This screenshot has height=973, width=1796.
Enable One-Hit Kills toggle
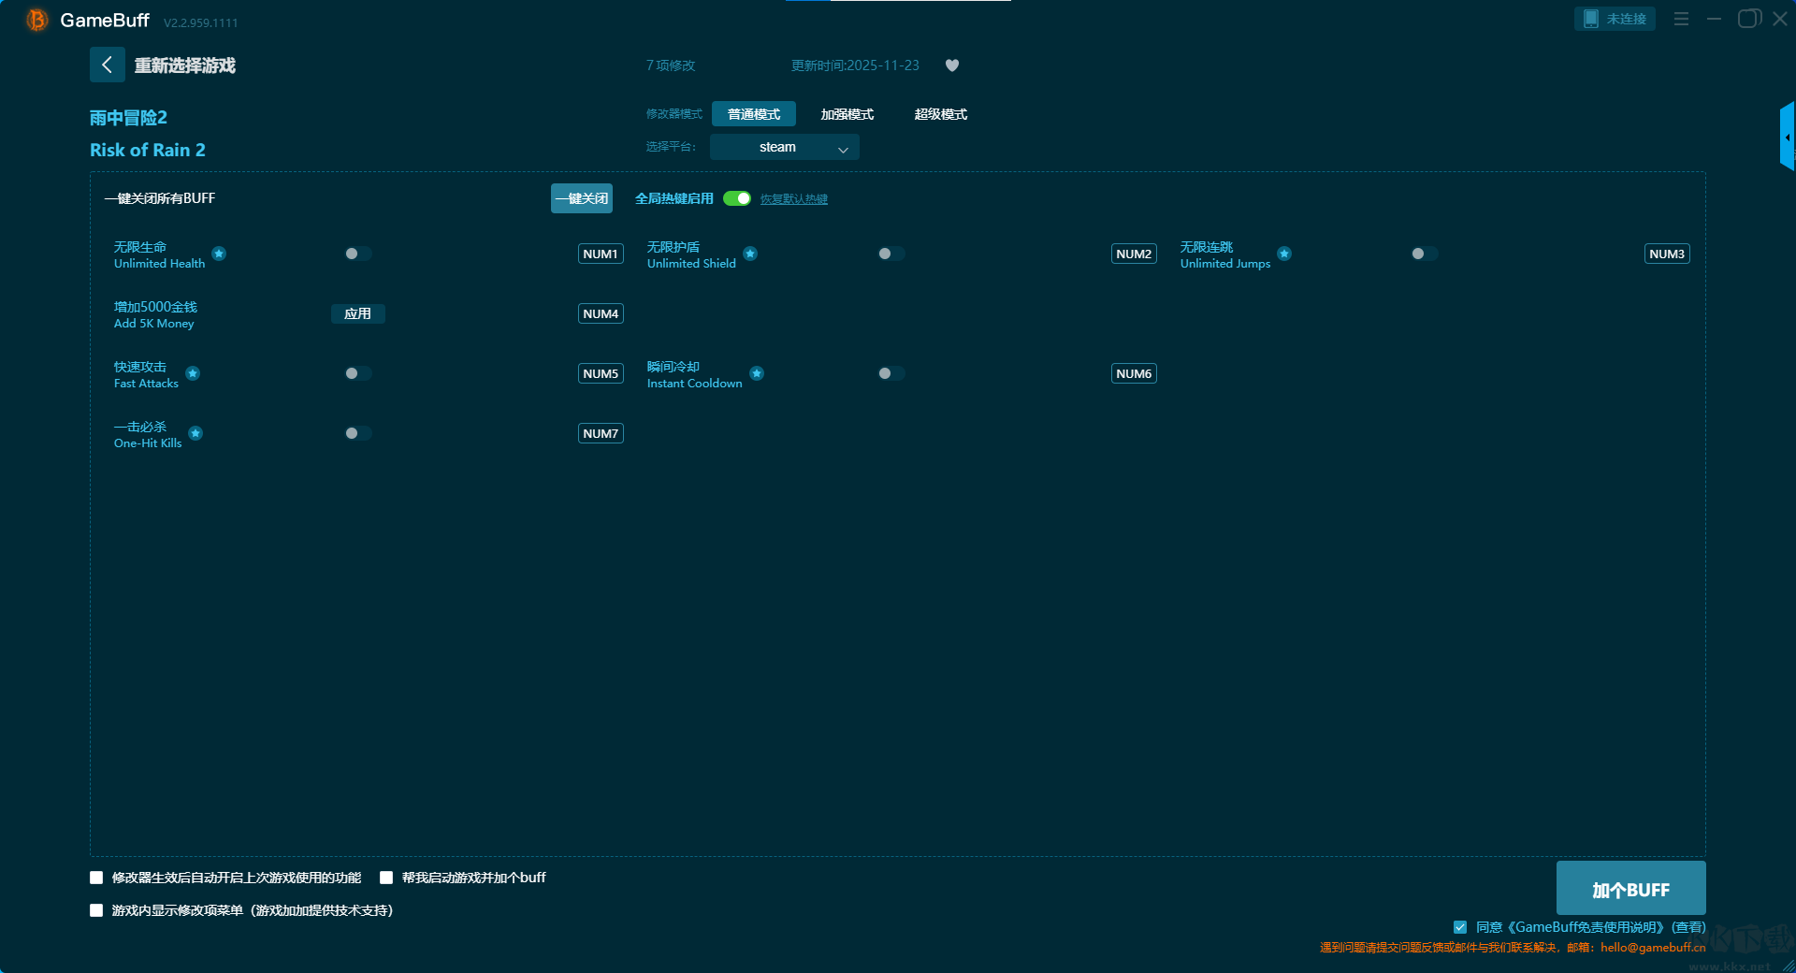click(x=357, y=433)
